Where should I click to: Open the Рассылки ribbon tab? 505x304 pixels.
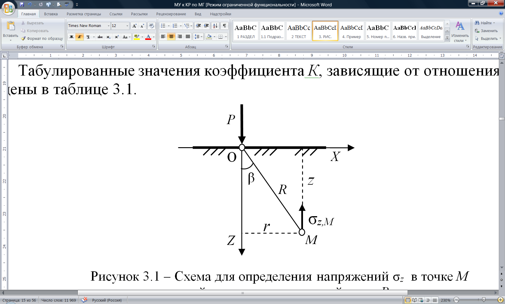tap(139, 14)
